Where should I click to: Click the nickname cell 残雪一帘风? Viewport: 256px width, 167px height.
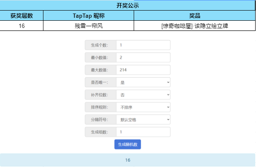[x=89, y=26]
